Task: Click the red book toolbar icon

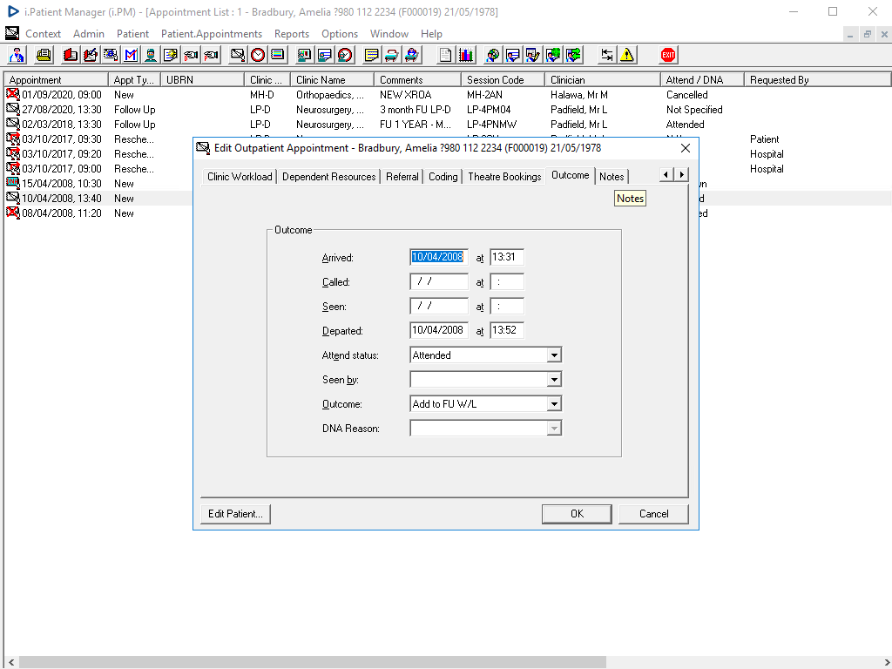Action: coord(71,55)
